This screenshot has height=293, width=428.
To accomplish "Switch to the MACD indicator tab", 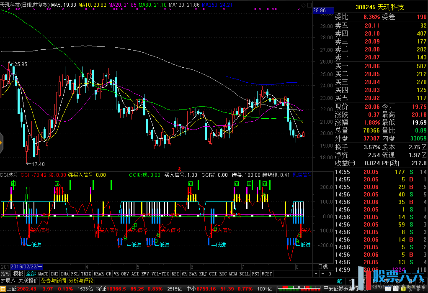I will pyautogui.click(x=44, y=274).
